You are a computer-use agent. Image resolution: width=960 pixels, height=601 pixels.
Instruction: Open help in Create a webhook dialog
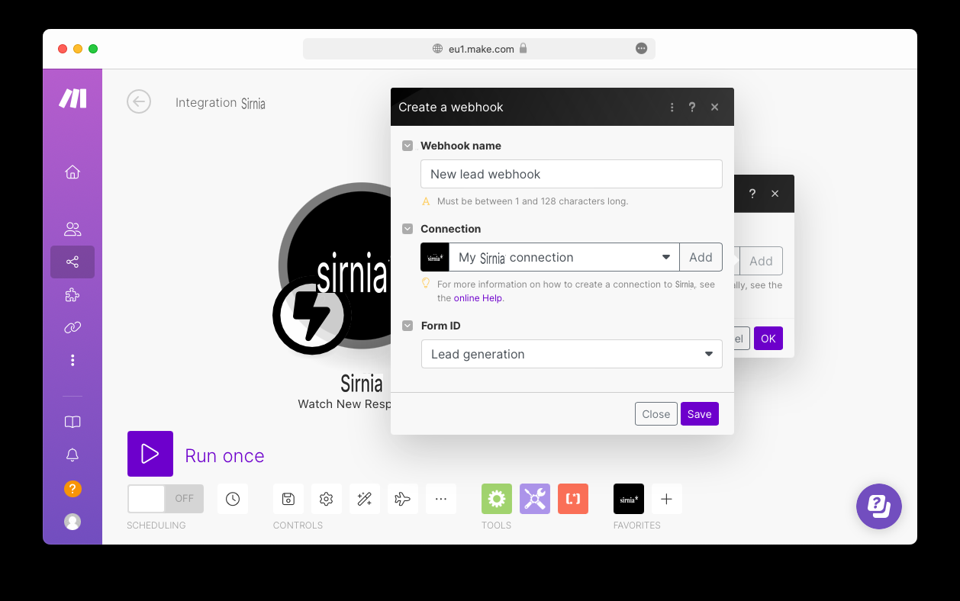tap(692, 108)
